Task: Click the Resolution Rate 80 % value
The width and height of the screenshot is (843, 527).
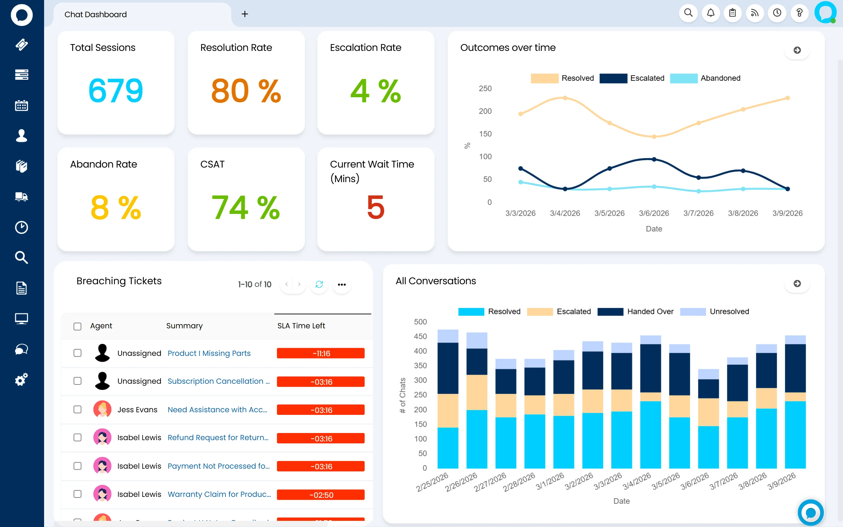Action: [246, 91]
